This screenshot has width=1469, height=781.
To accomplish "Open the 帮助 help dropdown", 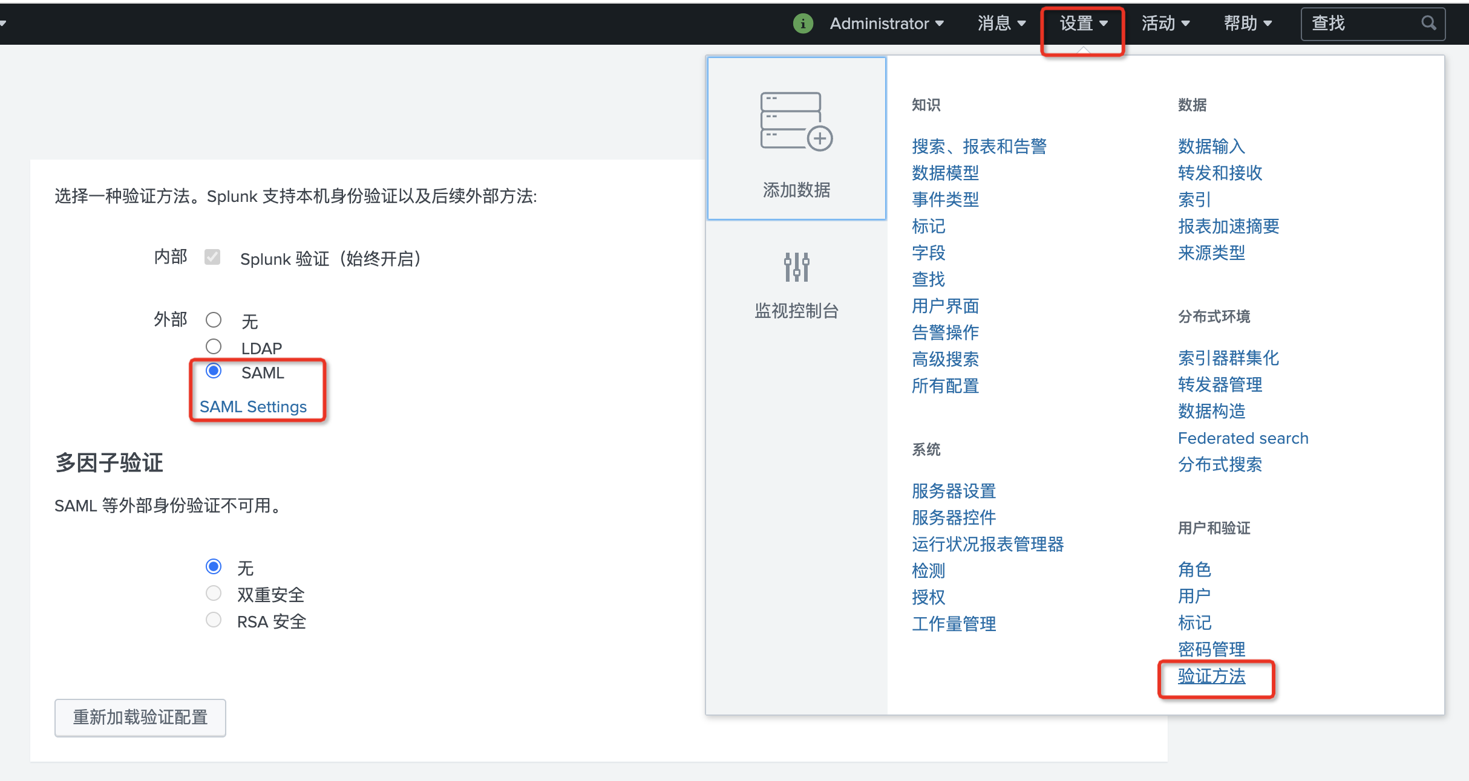I will click(1248, 24).
